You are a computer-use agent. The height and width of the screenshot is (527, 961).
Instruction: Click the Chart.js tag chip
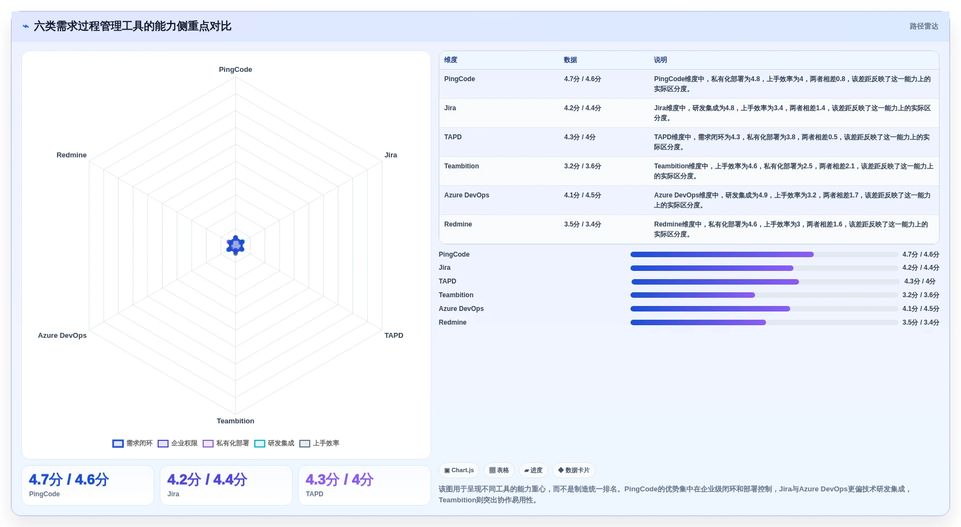click(459, 471)
